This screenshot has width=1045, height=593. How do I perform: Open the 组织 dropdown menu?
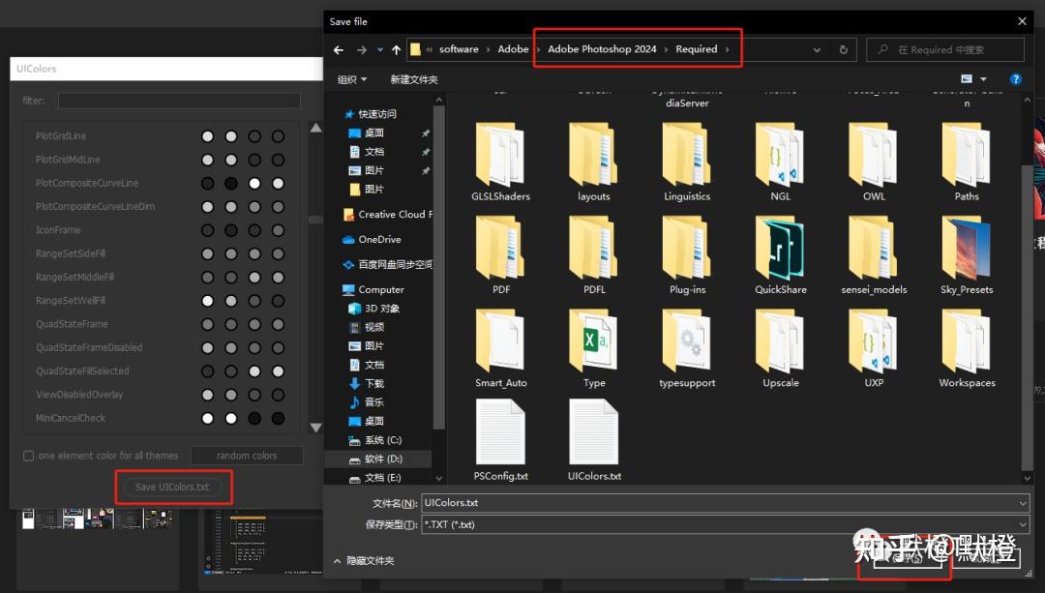(349, 78)
